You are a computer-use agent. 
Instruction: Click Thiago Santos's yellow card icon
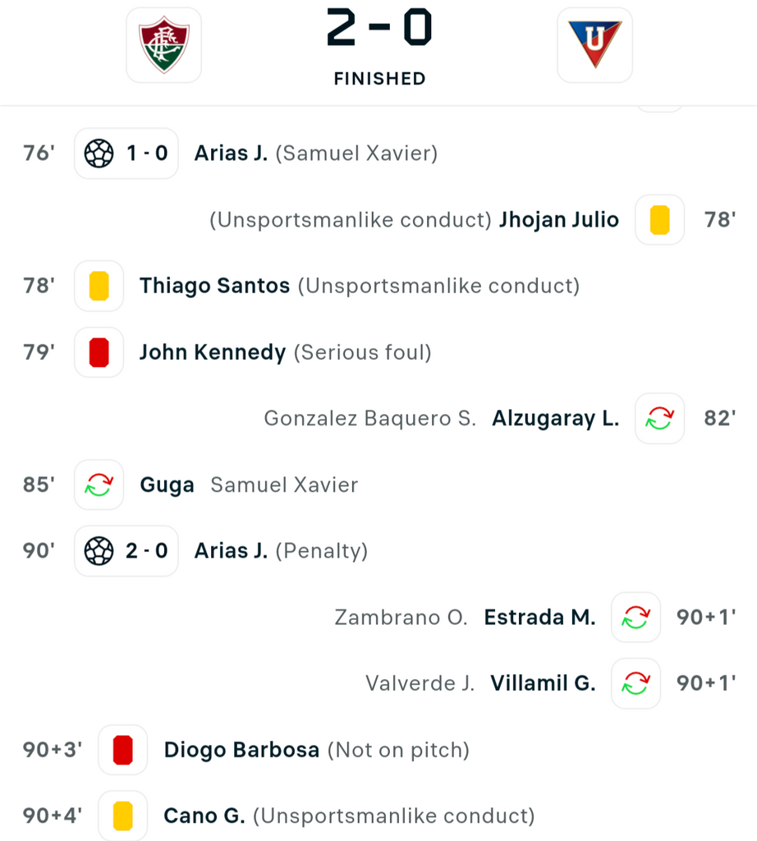pos(99,286)
